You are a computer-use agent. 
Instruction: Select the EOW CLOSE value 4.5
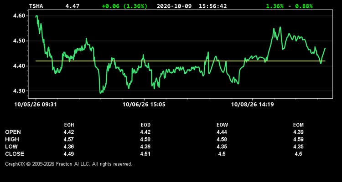pyautogui.click(x=222, y=154)
